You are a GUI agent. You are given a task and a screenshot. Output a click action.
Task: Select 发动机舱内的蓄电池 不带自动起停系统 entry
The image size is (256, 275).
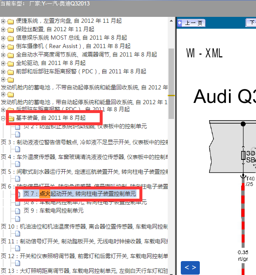tap(84, 87)
